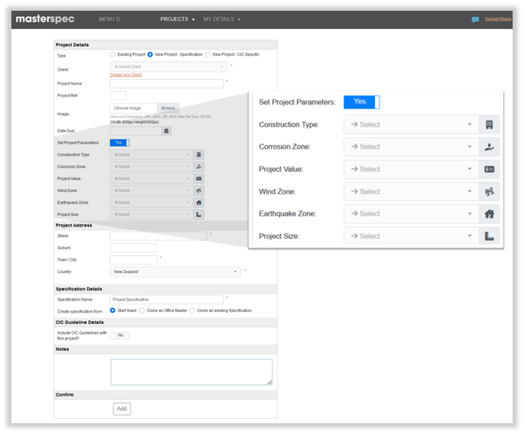Choose the Clone an Office Master option
The width and height of the screenshot is (524, 434).
tap(141, 310)
